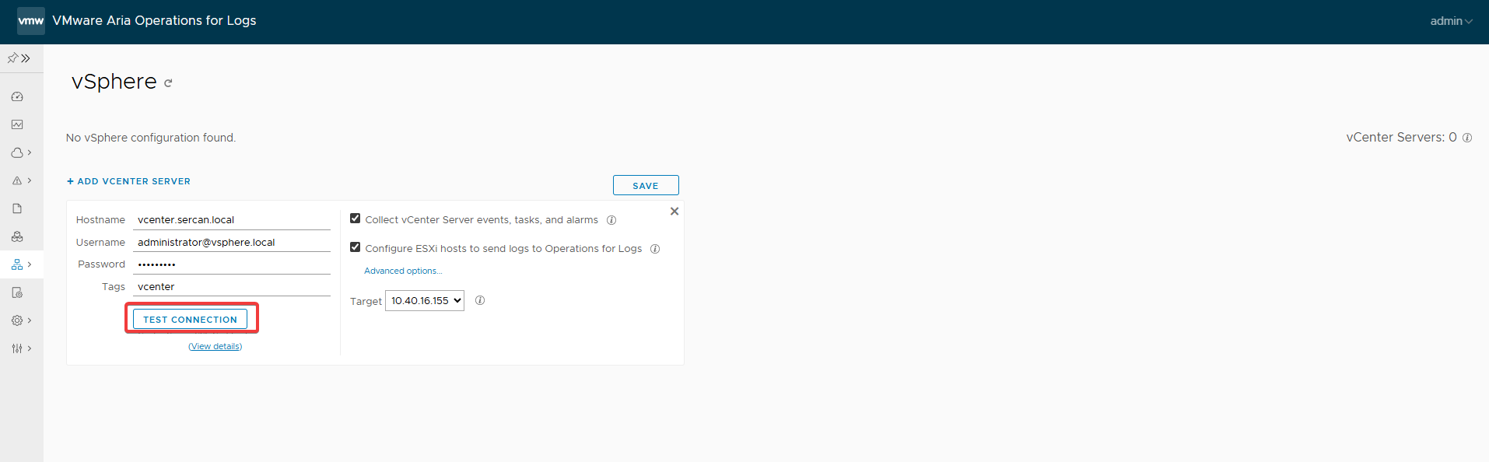
Task: Show info for Configure ESXi hosts option
Action: click(655, 249)
